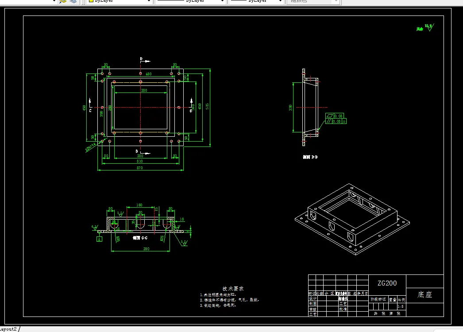Select the 剖面 C-C section label

[x=140, y=238]
